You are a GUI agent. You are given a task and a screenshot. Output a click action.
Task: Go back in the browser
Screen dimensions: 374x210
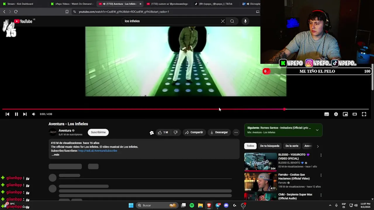tap(4, 12)
